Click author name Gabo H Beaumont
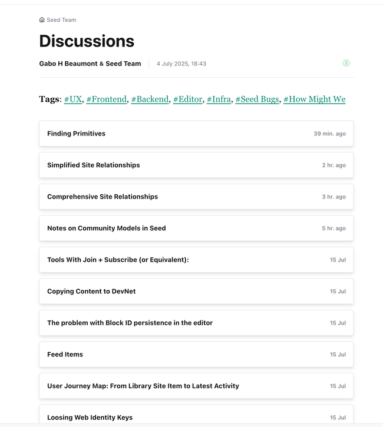 (x=70, y=64)
